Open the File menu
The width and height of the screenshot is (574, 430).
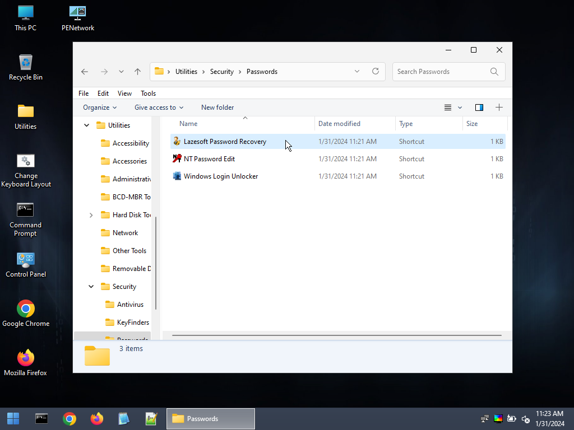coord(84,94)
